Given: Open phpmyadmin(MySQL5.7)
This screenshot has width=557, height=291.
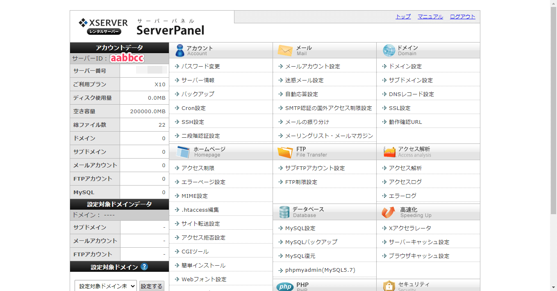Looking at the screenshot, I should 321,270.
